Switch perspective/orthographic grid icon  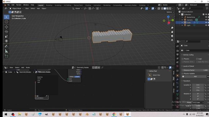tap(172, 40)
